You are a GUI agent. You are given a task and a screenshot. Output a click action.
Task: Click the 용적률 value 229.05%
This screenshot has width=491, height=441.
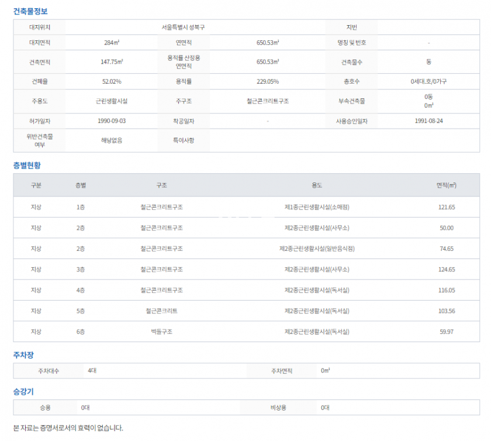[267, 81]
